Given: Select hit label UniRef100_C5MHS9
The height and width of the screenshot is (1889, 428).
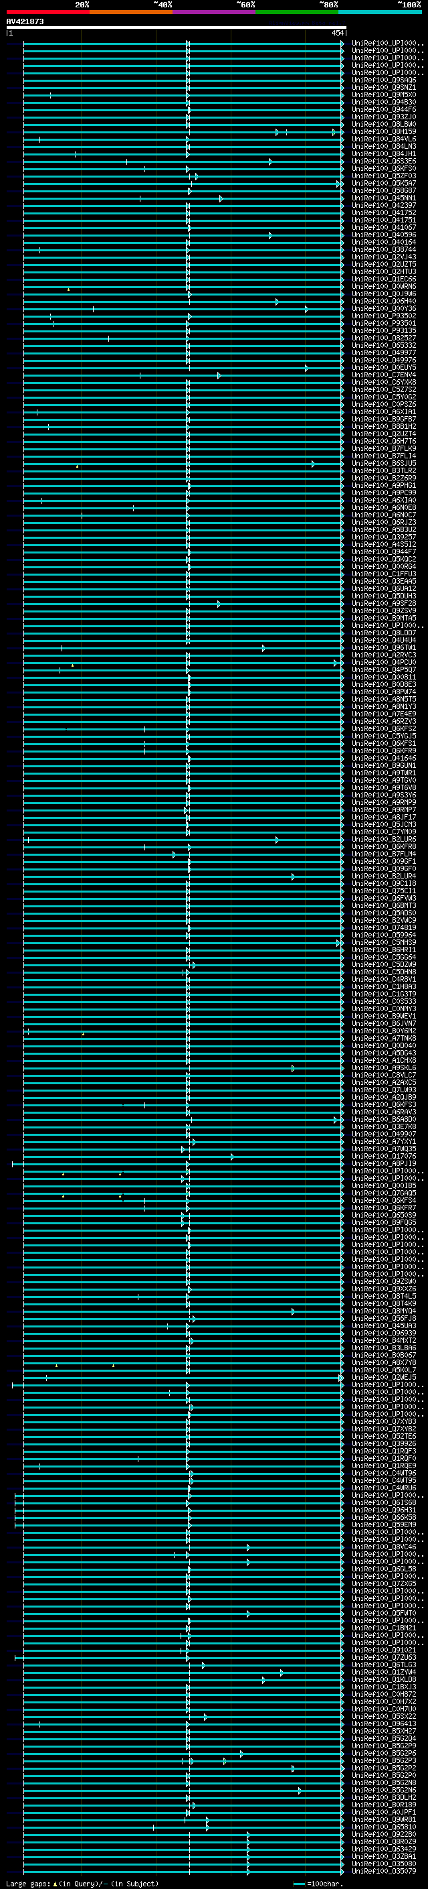Looking at the screenshot, I should [x=384, y=942].
